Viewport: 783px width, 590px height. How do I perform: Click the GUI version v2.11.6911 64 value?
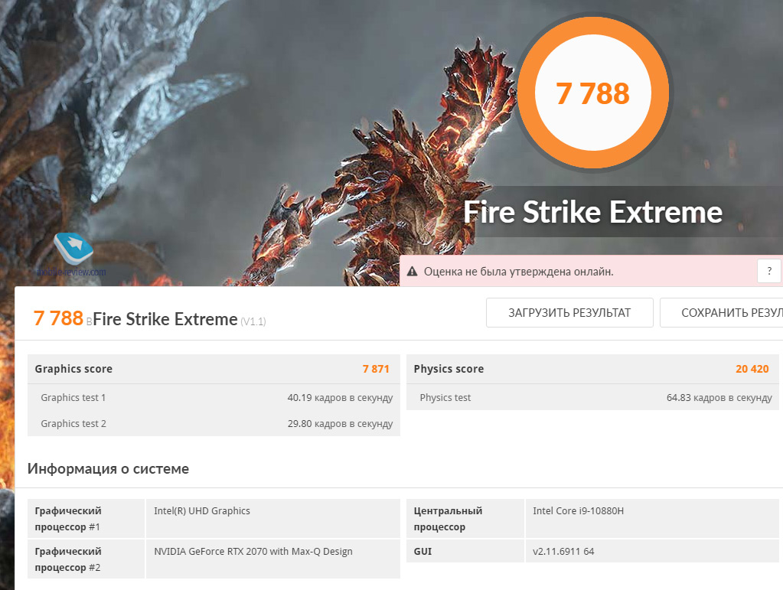click(x=563, y=551)
